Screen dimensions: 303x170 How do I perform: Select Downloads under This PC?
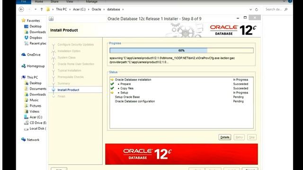tap(38, 94)
